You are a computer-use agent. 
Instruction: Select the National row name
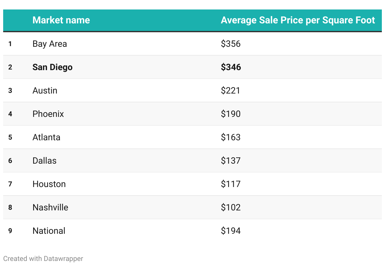(x=49, y=231)
